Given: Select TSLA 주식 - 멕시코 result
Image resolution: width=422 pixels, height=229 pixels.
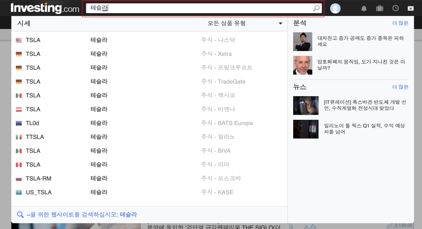Looking at the screenshot, I should (149, 96).
